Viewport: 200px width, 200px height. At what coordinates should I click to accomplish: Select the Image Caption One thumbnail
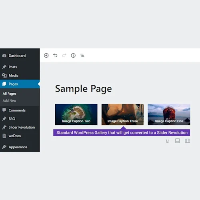coord(169,114)
